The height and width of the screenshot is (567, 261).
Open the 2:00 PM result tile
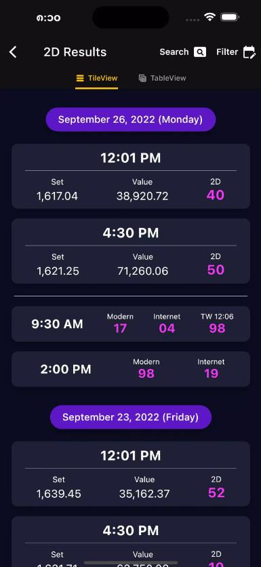[130, 369]
